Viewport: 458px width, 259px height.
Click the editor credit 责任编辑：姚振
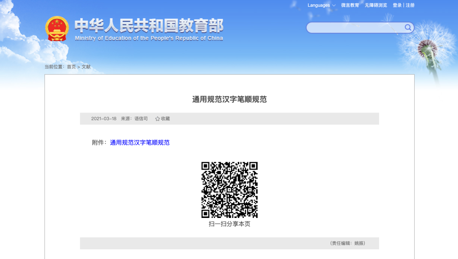(x=348, y=243)
